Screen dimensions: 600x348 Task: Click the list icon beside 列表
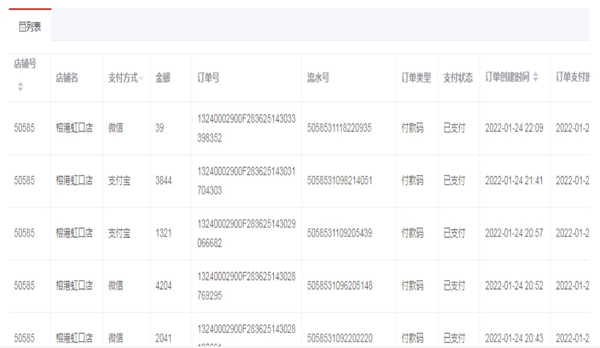(x=22, y=27)
